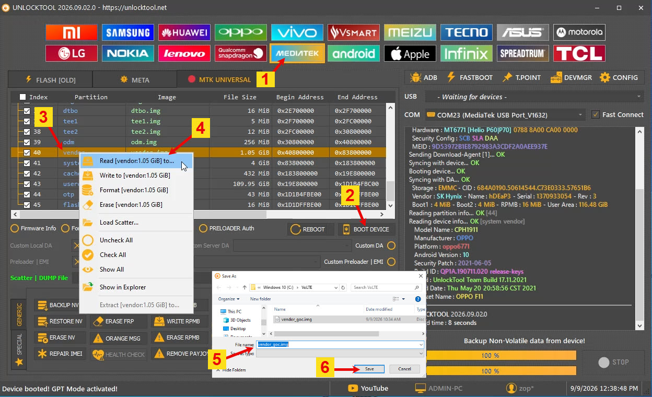Click New folder in Save As dialog
Screen dimensions: 652x397
(261, 299)
